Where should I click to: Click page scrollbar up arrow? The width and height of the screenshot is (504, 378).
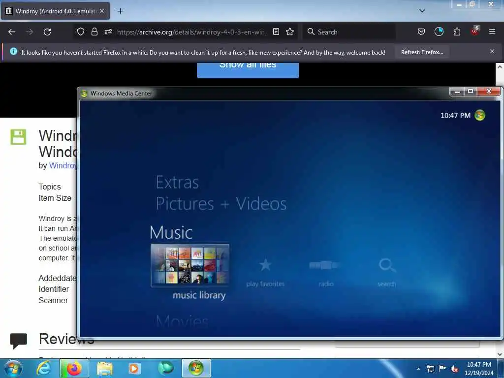pyautogui.click(x=500, y=67)
